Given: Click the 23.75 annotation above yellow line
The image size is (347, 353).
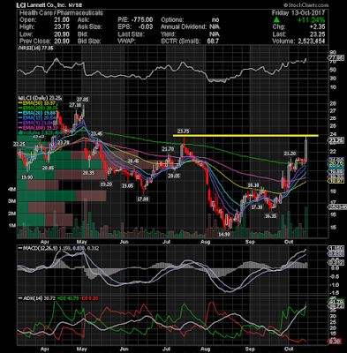Looking at the screenshot, I should pyautogui.click(x=183, y=131).
